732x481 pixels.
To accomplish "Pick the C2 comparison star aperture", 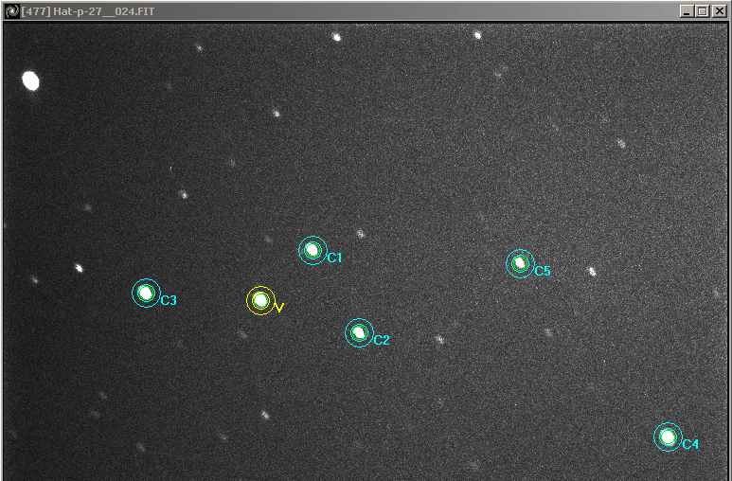I will point(359,332).
